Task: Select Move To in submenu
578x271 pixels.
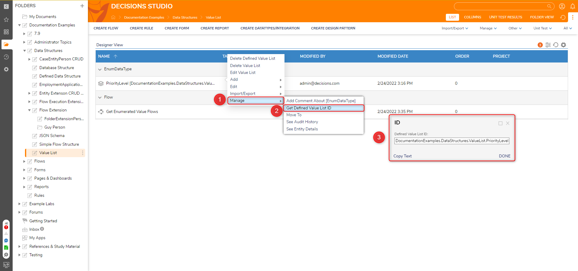Action: (324, 115)
